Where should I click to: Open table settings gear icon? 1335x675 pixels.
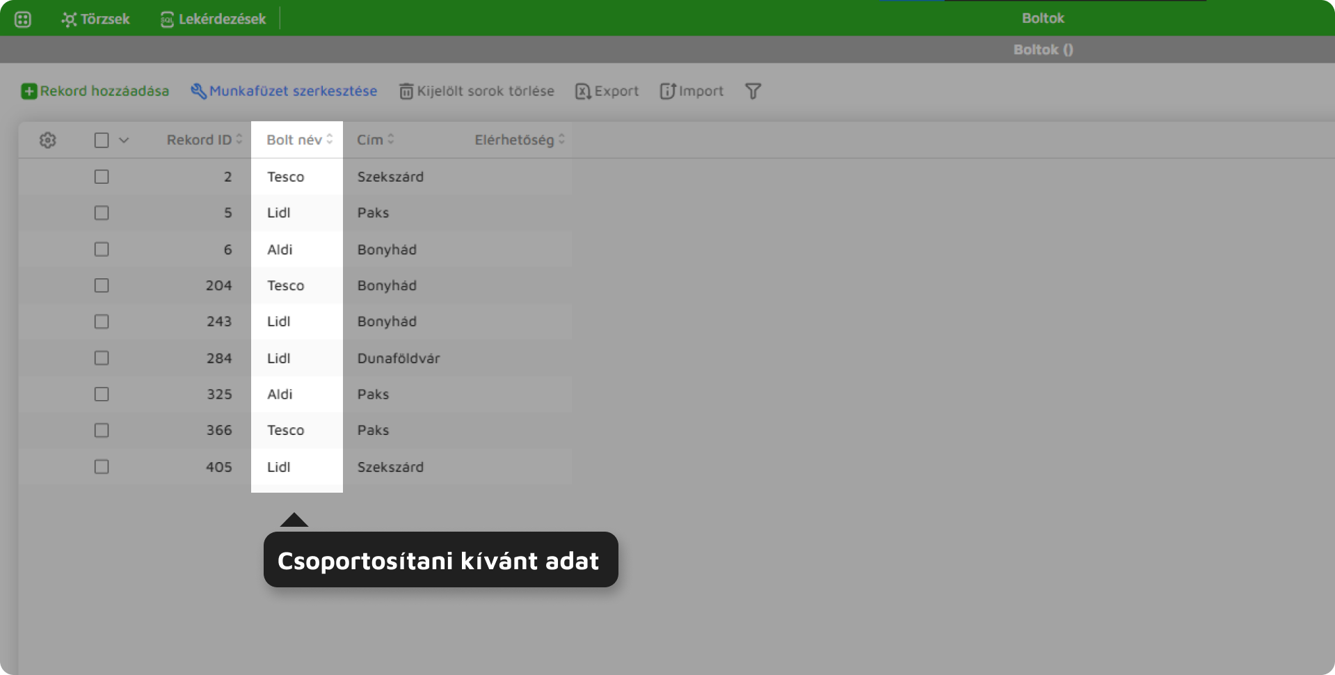coord(47,140)
